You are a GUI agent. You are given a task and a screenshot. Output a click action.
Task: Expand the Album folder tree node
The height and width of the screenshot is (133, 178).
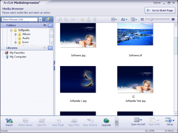pyautogui.click(x=15, y=34)
